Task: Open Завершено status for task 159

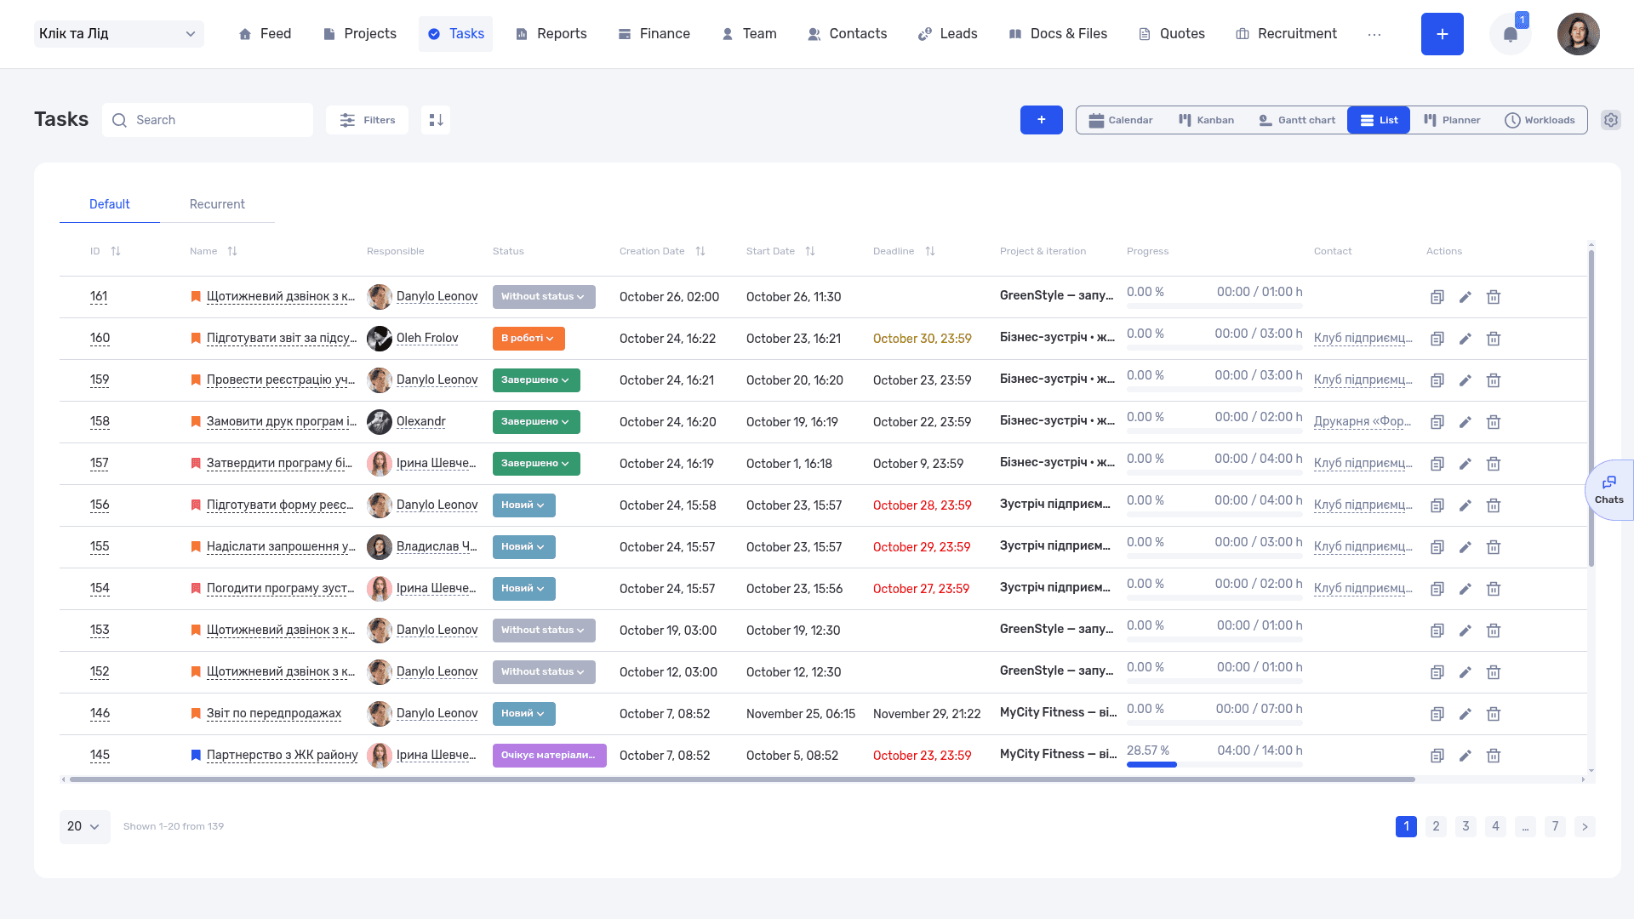Action: tap(536, 380)
